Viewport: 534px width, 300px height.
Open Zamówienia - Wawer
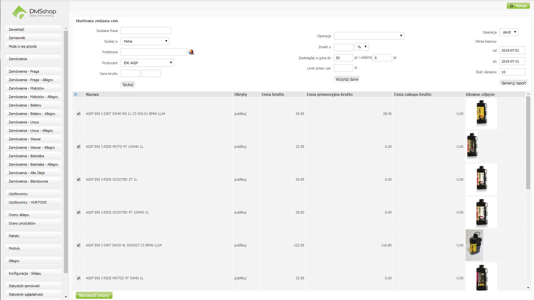tap(33, 139)
